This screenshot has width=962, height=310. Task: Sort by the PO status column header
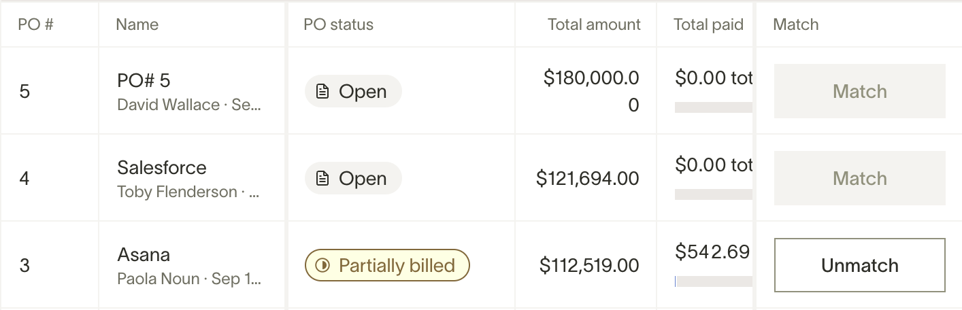339,24
